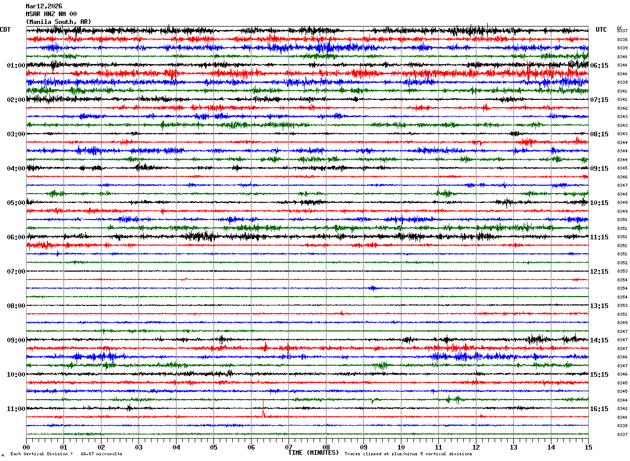Click the DC offset value 8350
Viewport: 630px width, 461px height.
pos(622,220)
